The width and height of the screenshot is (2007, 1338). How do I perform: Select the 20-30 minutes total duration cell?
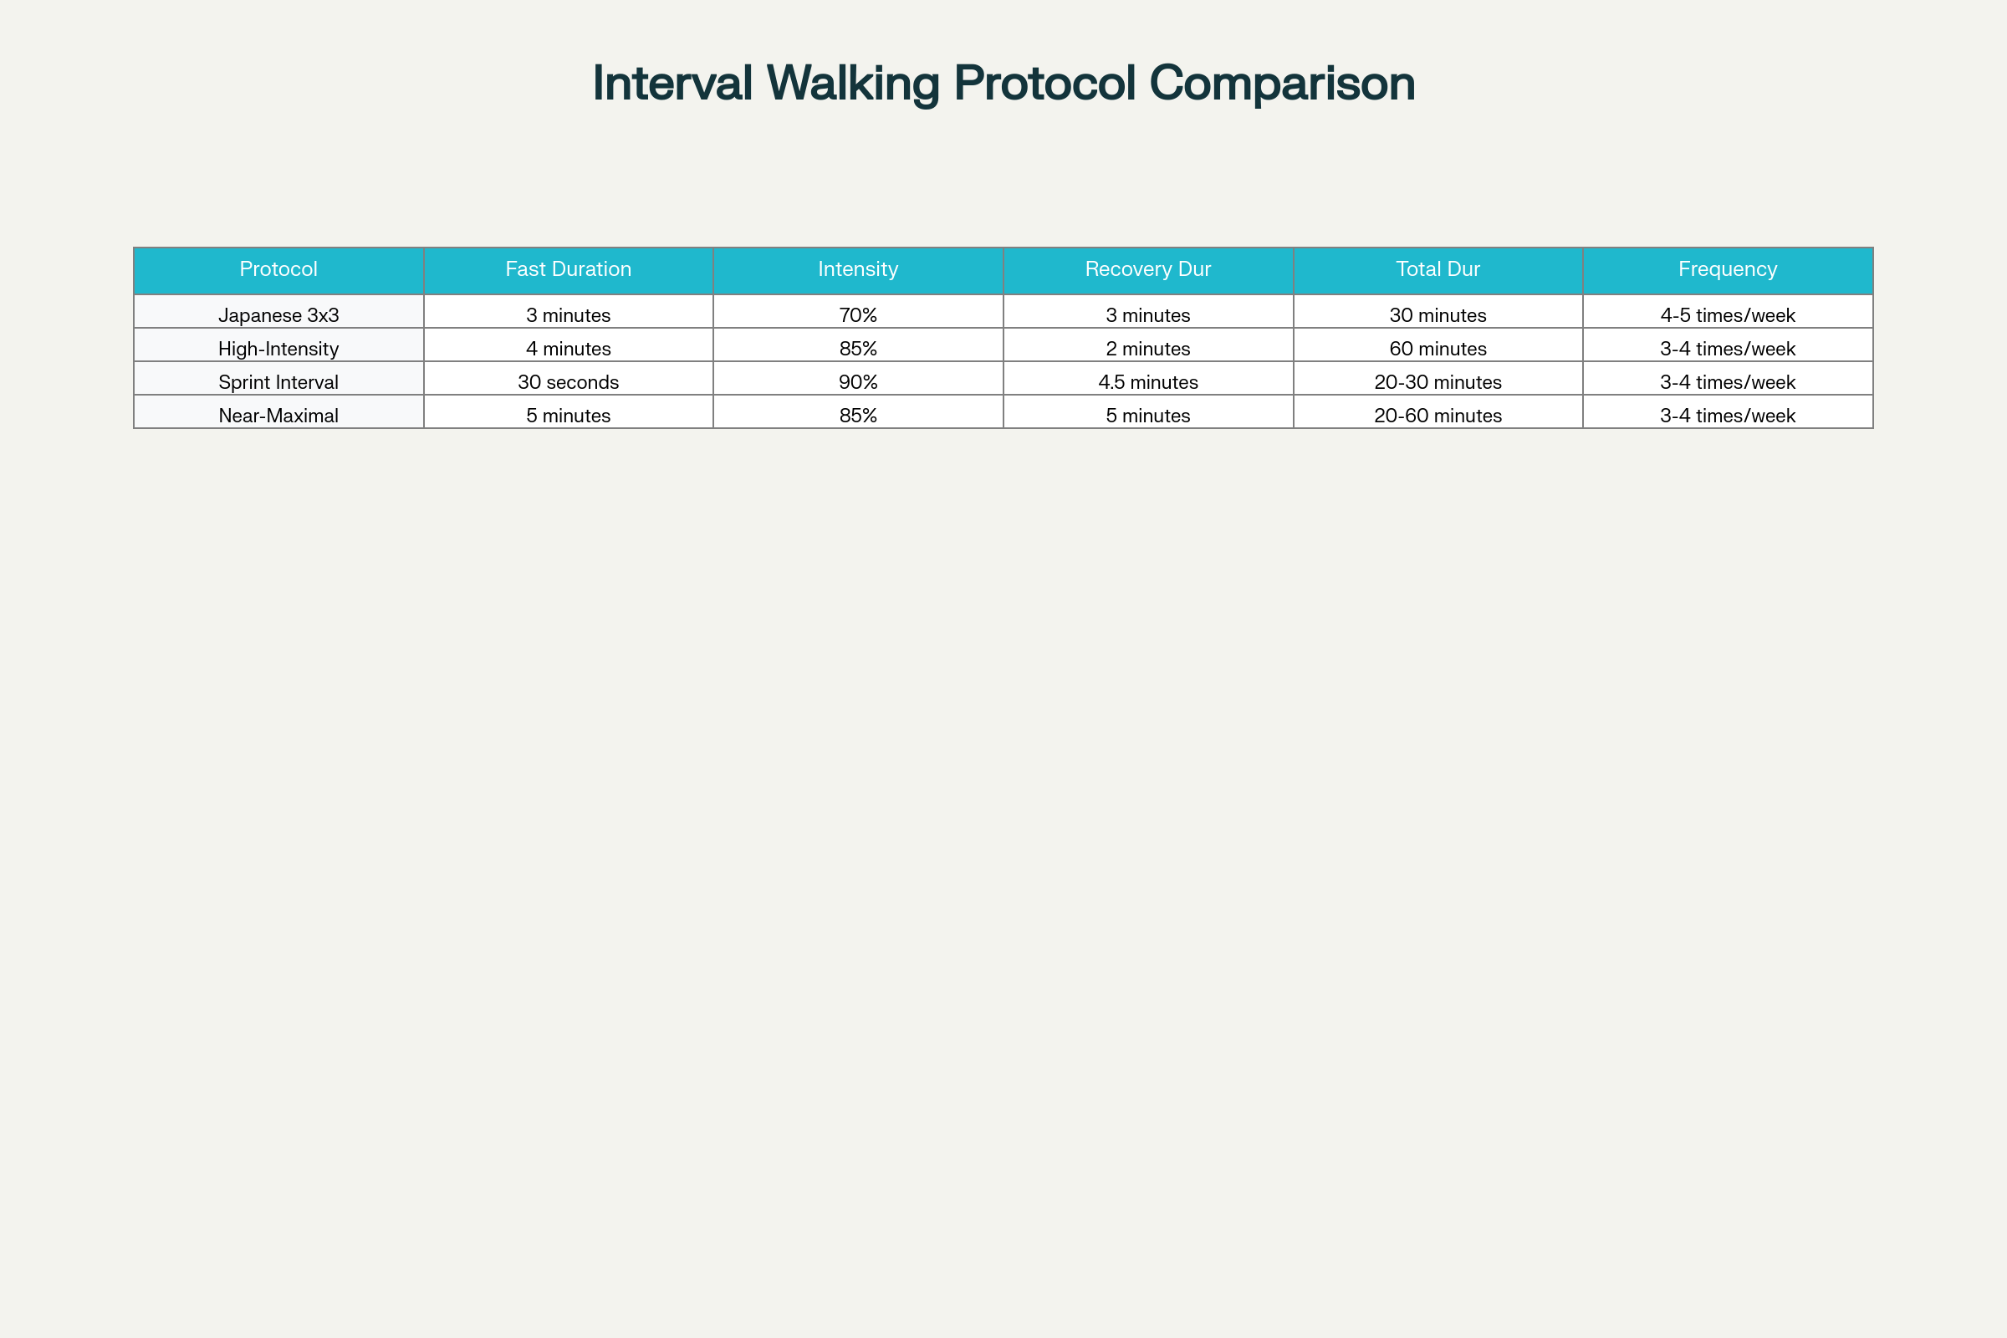(x=1438, y=381)
